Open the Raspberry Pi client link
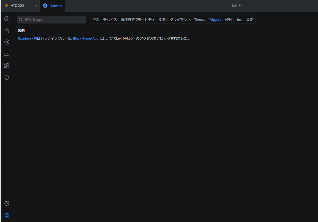This screenshot has width=318, height=222. coord(27,38)
